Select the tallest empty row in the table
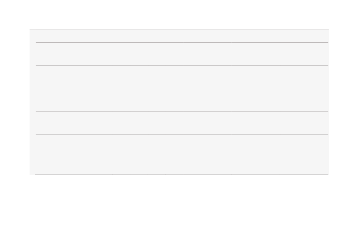This screenshot has width=350, height=247. coord(182,88)
